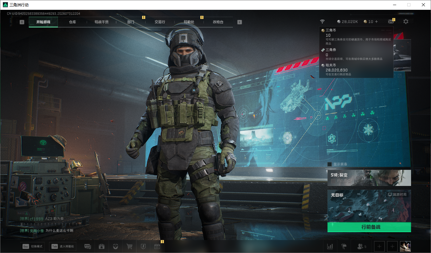Open the 28,020K 哈夫币 balance

347,22
